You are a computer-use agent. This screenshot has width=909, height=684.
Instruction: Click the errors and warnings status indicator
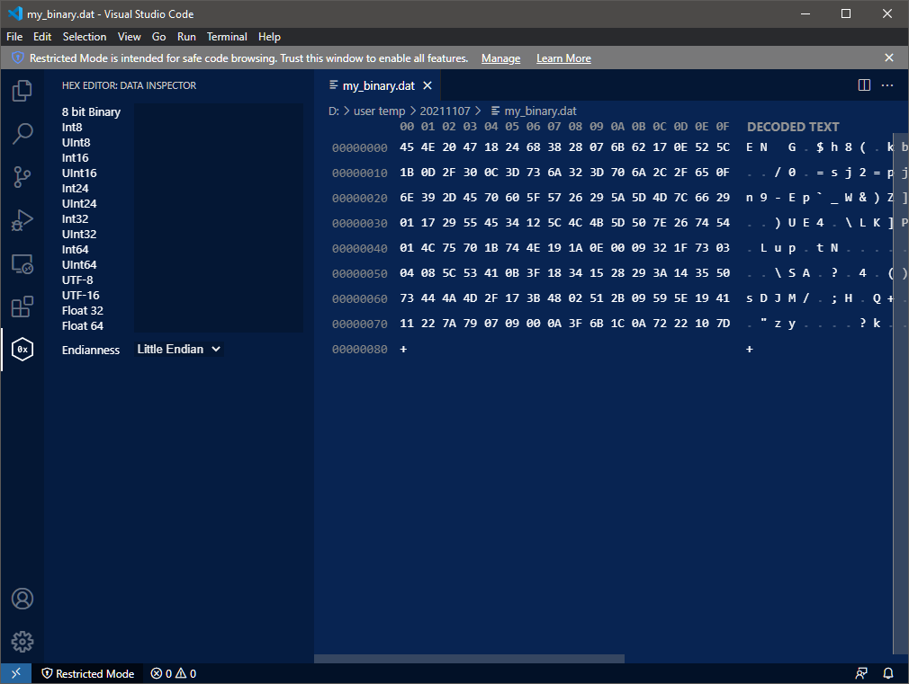click(x=174, y=673)
